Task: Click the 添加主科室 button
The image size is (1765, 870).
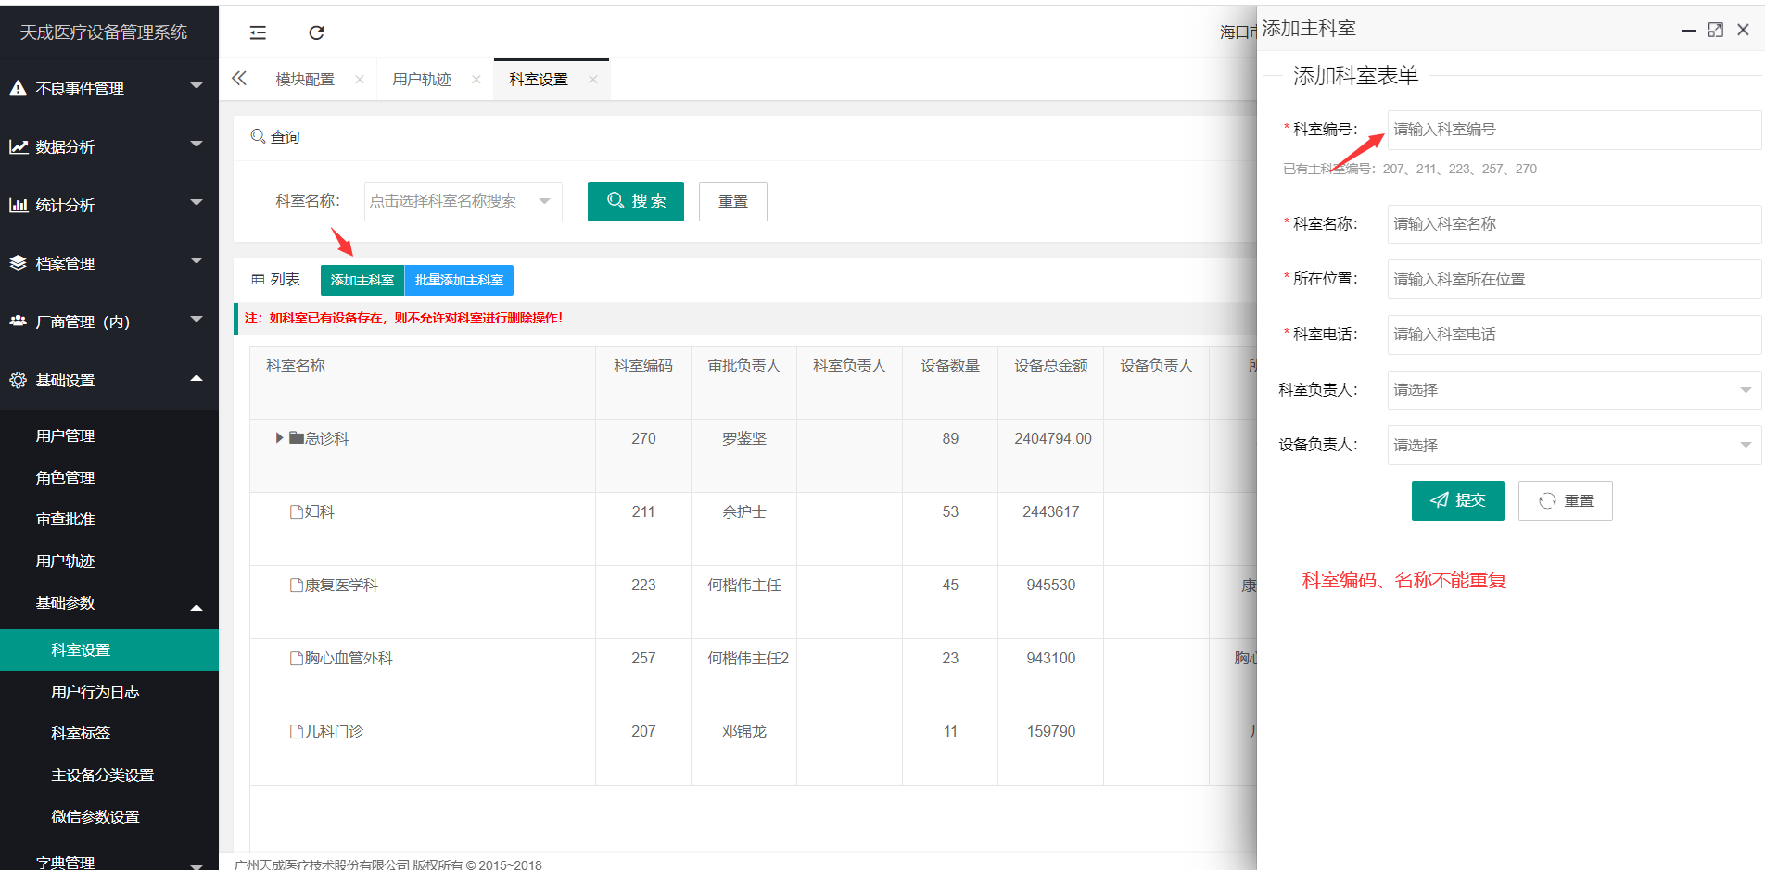Action: (362, 280)
